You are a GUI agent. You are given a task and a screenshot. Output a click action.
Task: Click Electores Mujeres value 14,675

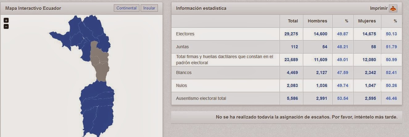[369, 34]
